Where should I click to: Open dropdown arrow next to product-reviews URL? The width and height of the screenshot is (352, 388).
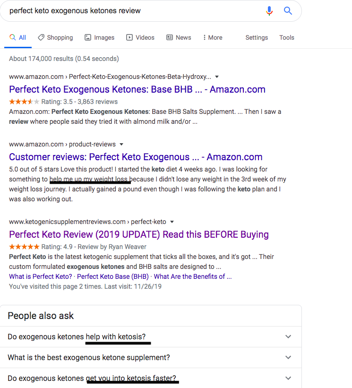(x=121, y=144)
